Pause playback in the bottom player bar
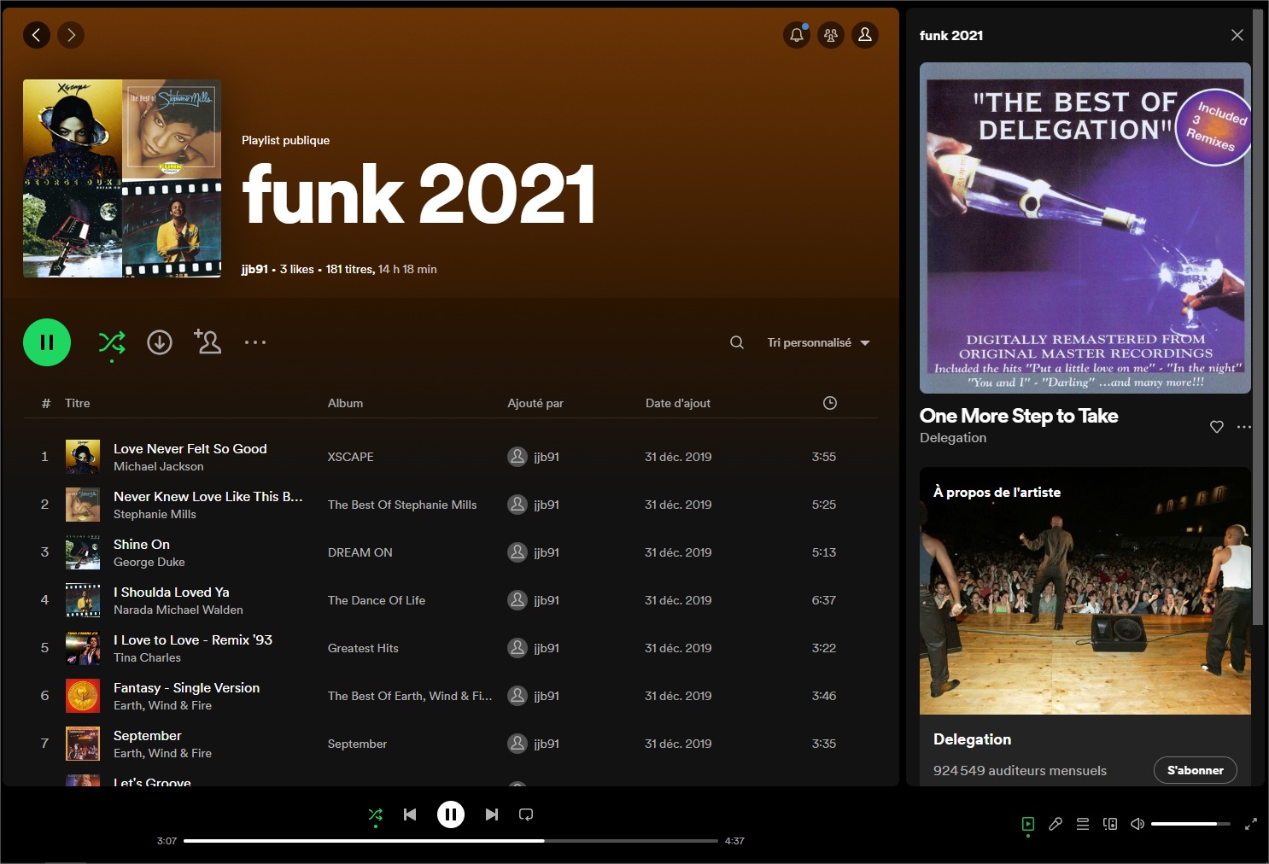 [x=451, y=814]
